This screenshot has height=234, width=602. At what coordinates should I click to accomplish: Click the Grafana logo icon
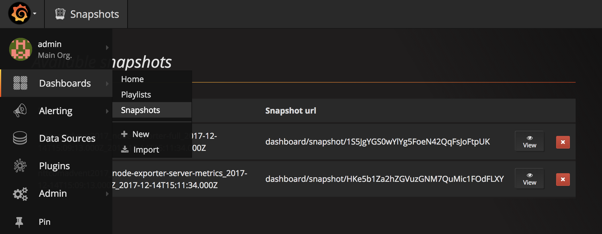pos(19,13)
